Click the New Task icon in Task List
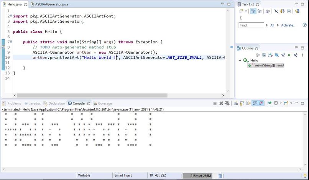 (241, 11)
